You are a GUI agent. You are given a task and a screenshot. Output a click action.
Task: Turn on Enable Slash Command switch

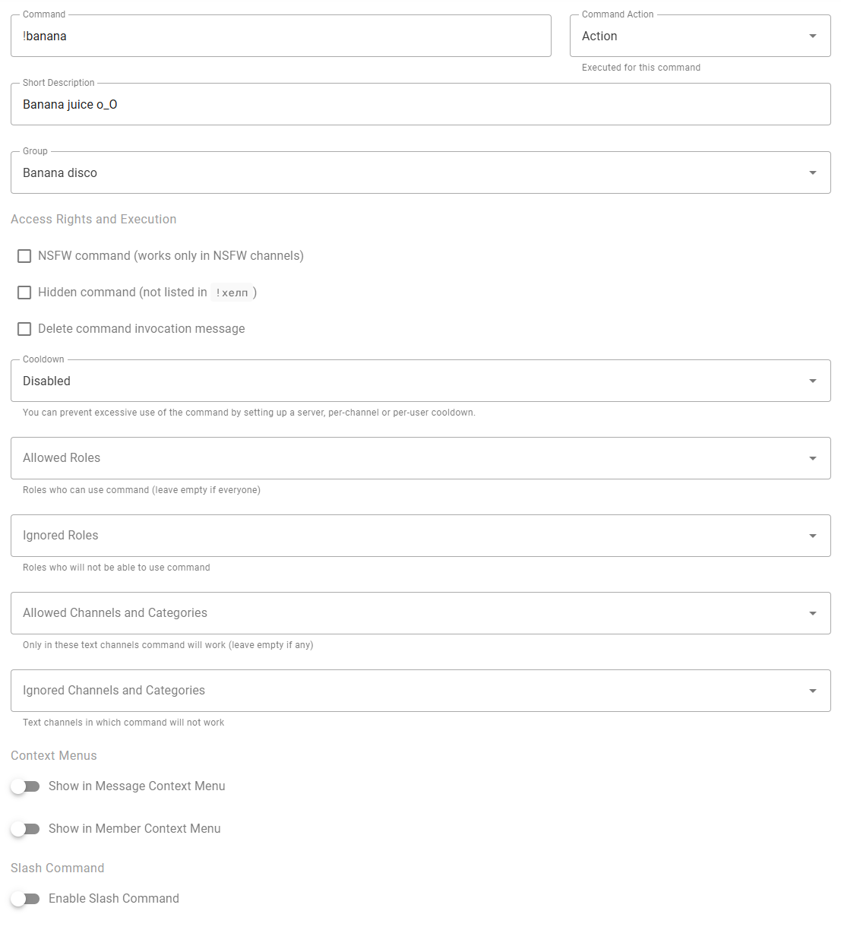(25, 899)
